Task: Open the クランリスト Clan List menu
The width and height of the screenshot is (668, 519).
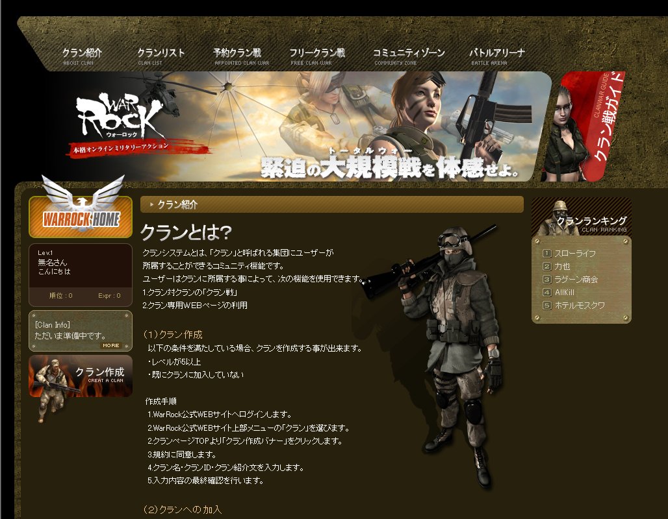Action: pyautogui.click(x=161, y=56)
